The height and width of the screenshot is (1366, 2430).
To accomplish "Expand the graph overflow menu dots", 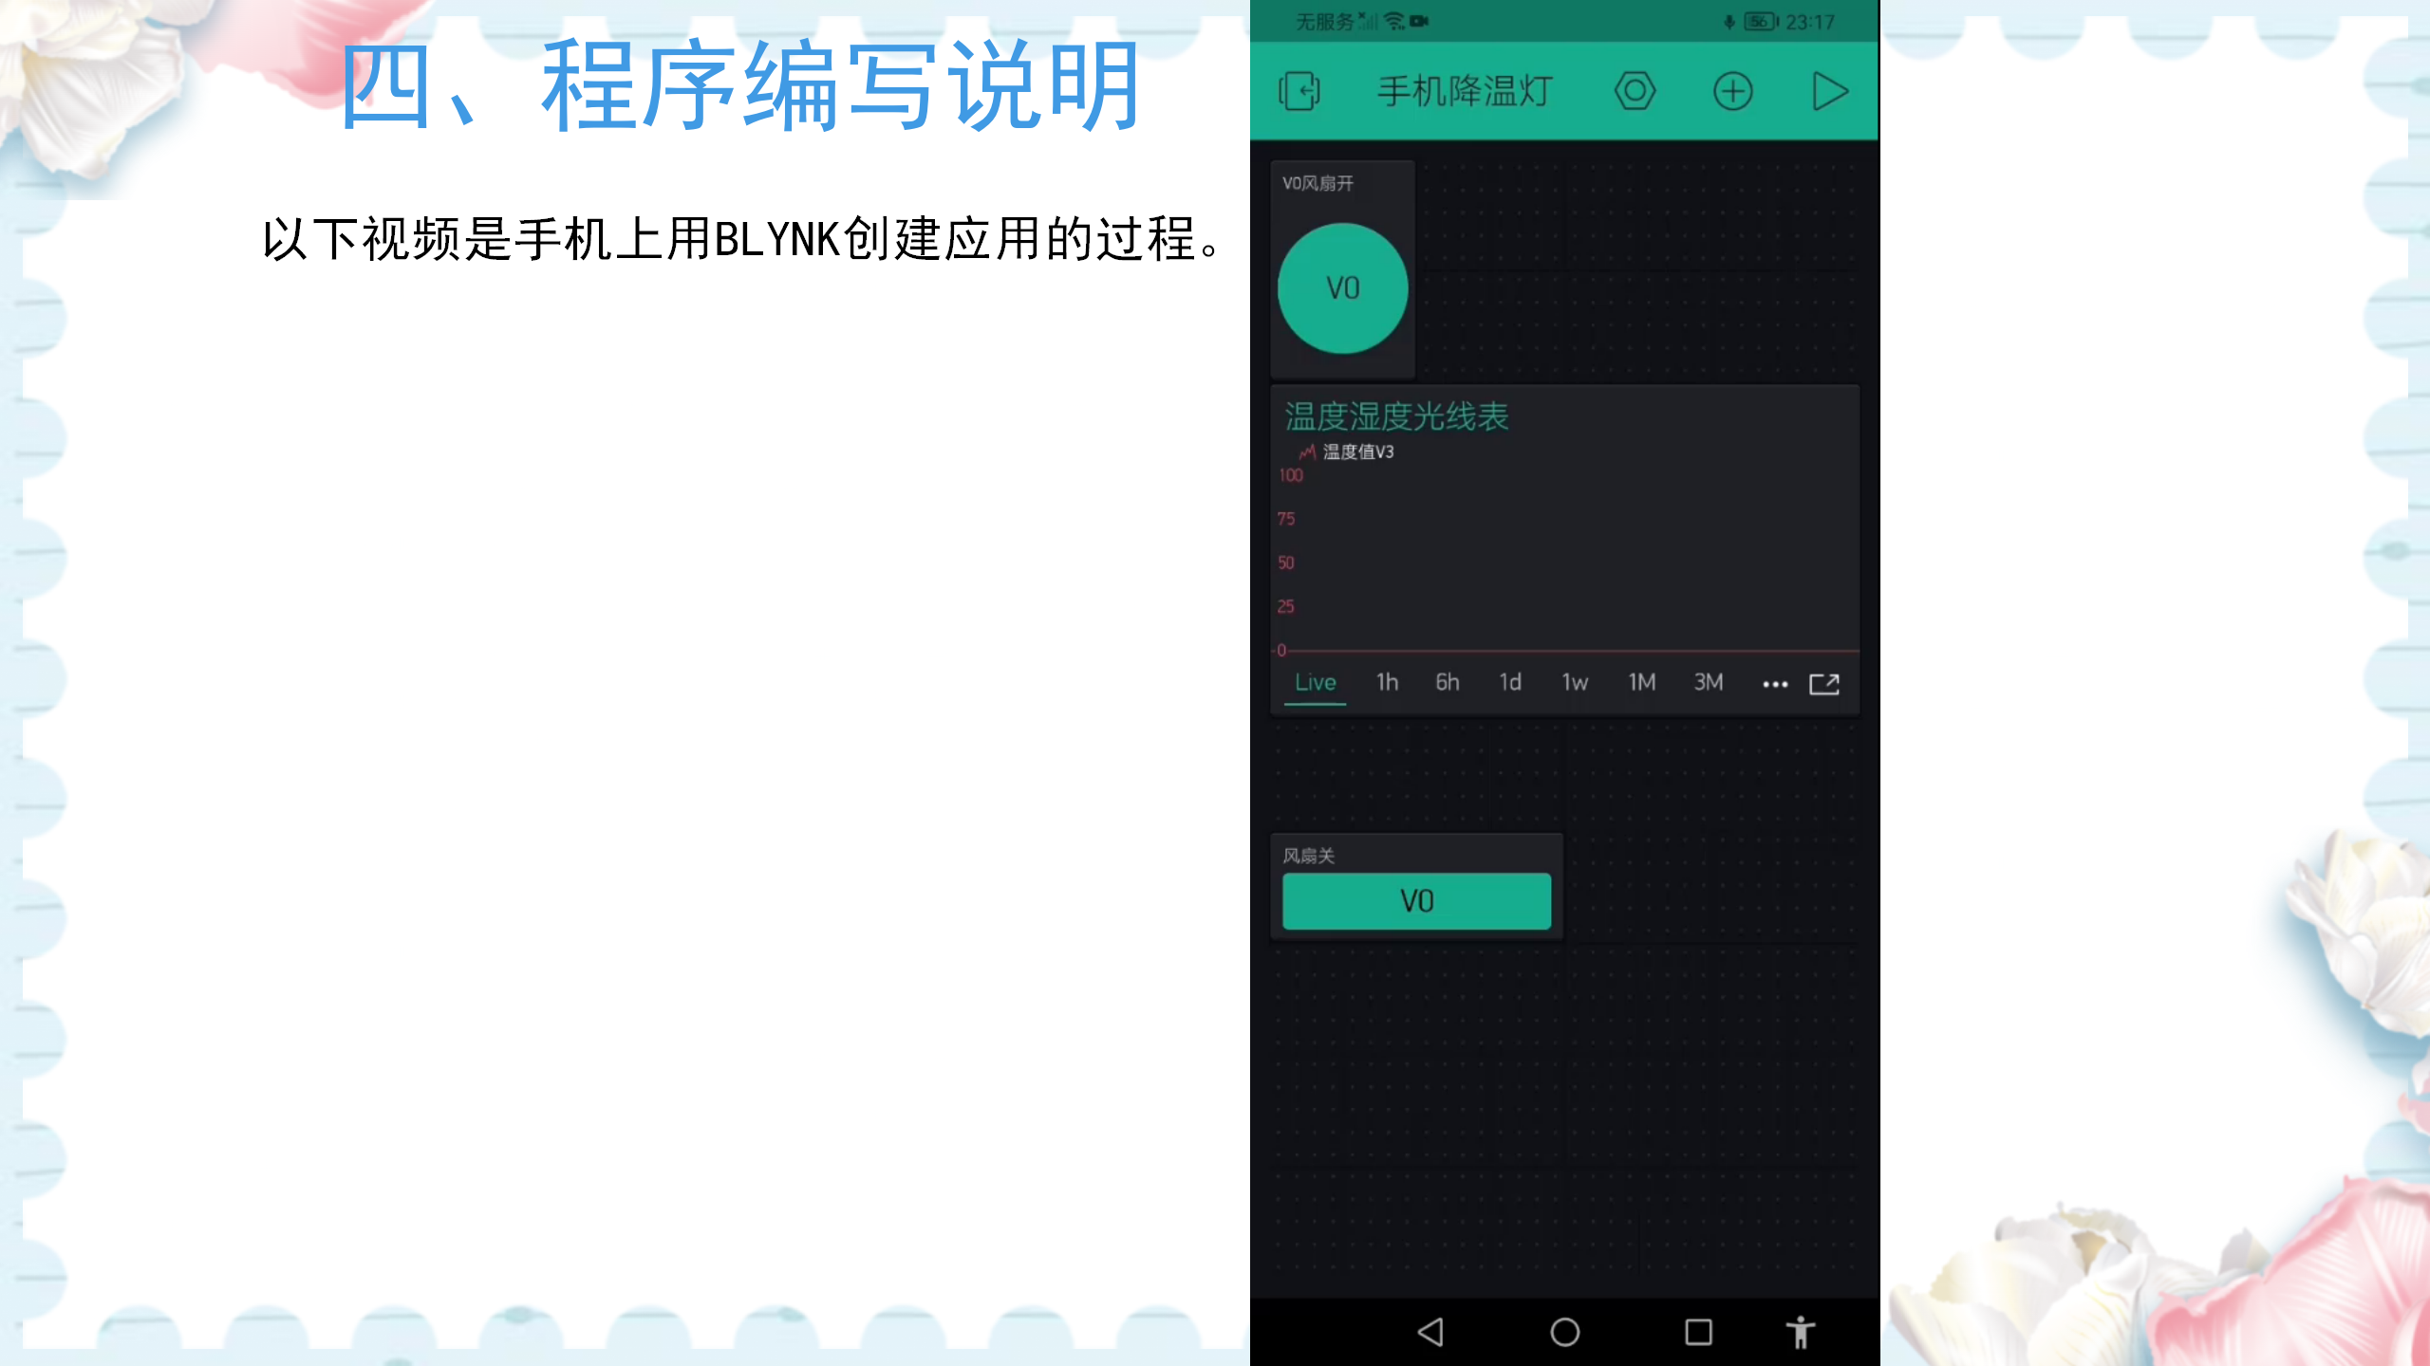I will 1774,684.
